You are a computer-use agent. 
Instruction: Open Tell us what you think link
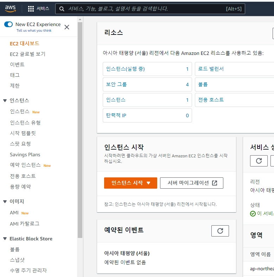pyautogui.click(x=34, y=31)
